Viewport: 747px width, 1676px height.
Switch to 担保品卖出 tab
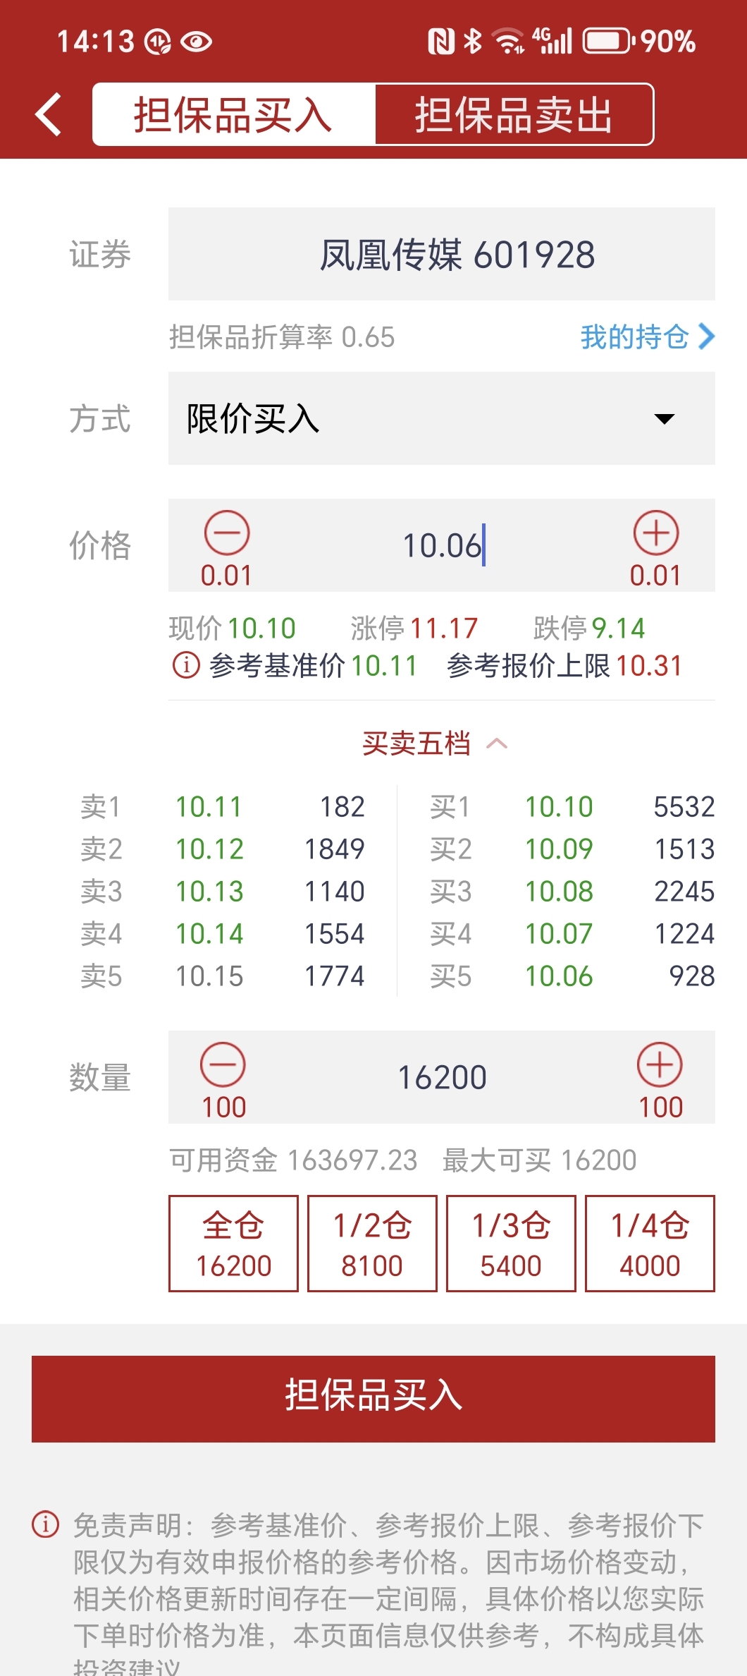(514, 114)
